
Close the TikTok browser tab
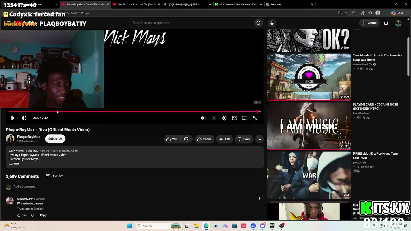click(x=210, y=4)
